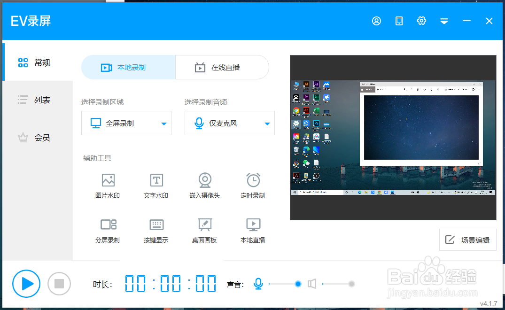505x310 pixels.
Task: Click the 00:00:00 duration timer
Action: pyautogui.click(x=171, y=284)
